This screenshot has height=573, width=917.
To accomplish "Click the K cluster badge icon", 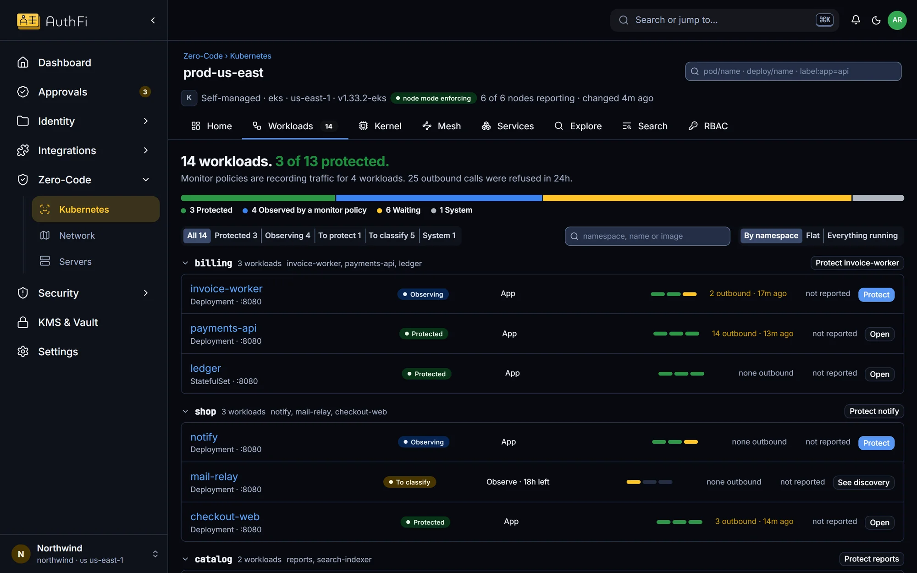I will click(x=189, y=98).
